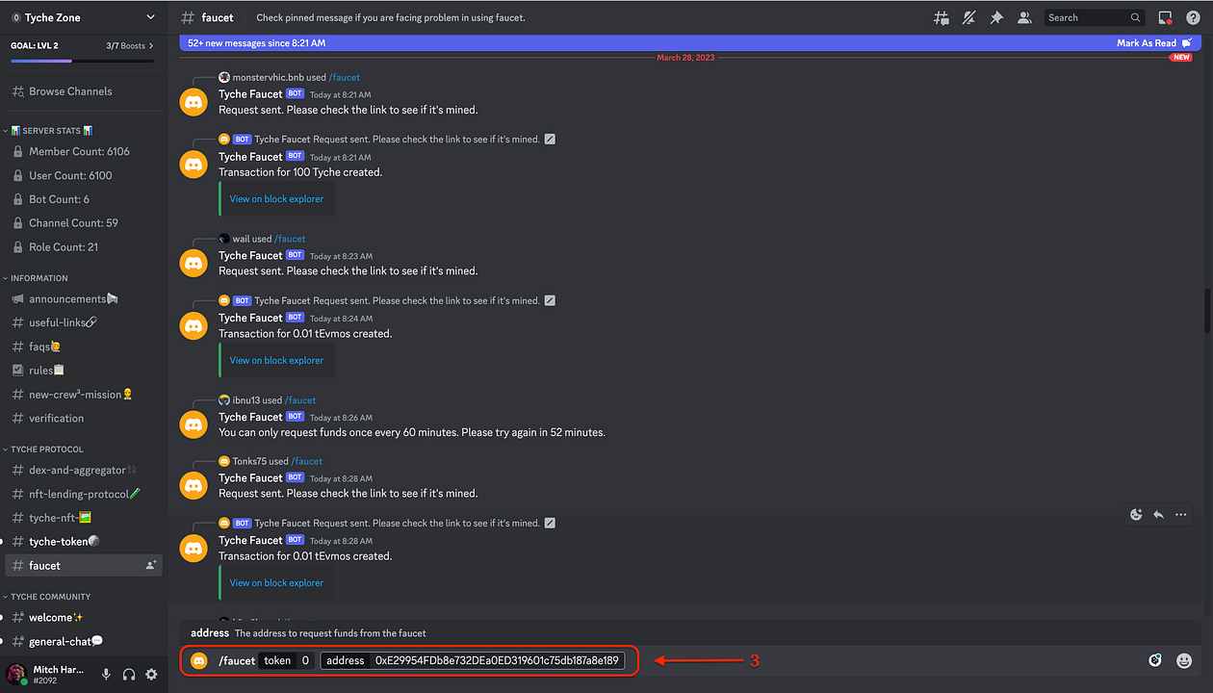This screenshot has width=1213, height=693.
Task: Click Tyche Faucet bot avatar at 8:26 AM
Action: (194, 423)
